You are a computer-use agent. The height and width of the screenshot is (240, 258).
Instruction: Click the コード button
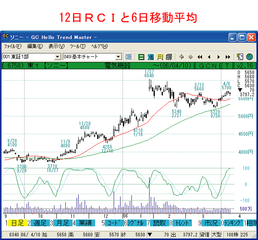[x=114, y=223]
